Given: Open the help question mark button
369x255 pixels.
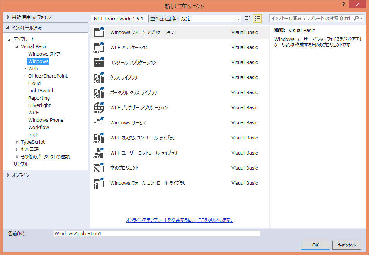Looking at the screenshot, I should (x=343, y=4).
